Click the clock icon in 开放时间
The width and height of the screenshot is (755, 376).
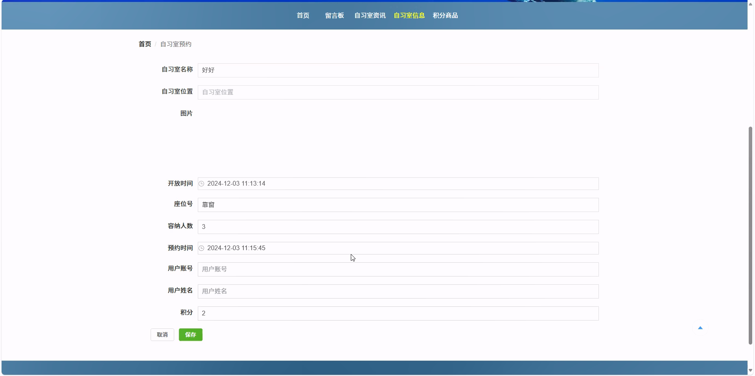click(201, 184)
